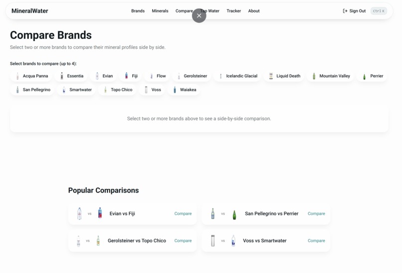Screen dimensions: 402x273
Task: Click Voss bottle in Voss vs Smartwater card
Action: coord(213,241)
